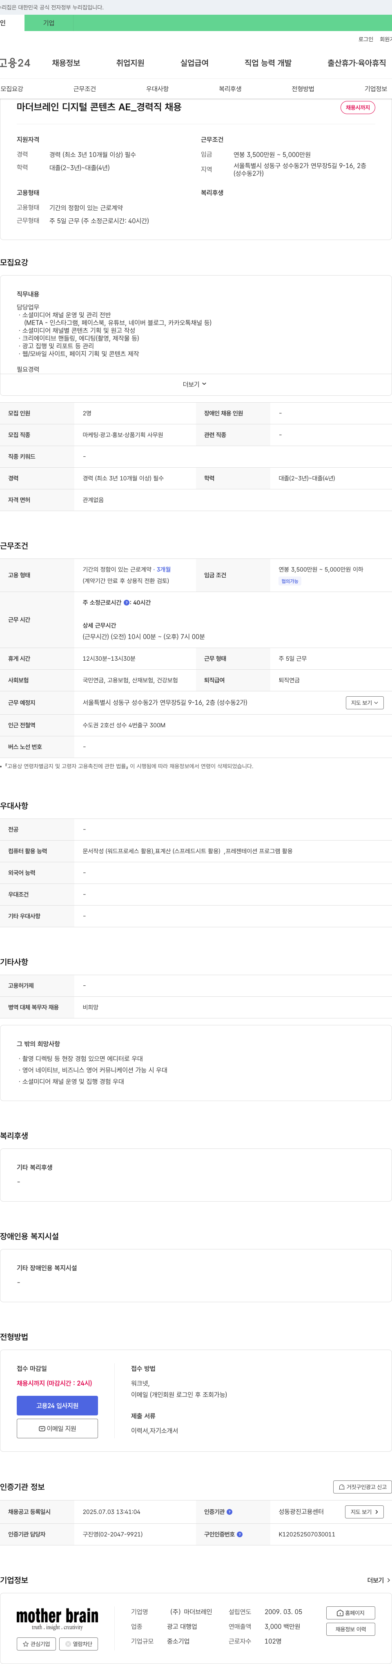Switch to the 기업 tab
392x1664 pixels.
(x=49, y=23)
